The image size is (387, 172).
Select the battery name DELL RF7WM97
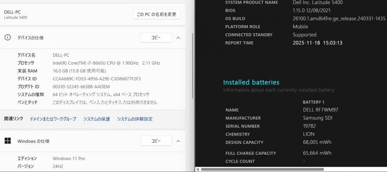pyautogui.click(x=320, y=110)
